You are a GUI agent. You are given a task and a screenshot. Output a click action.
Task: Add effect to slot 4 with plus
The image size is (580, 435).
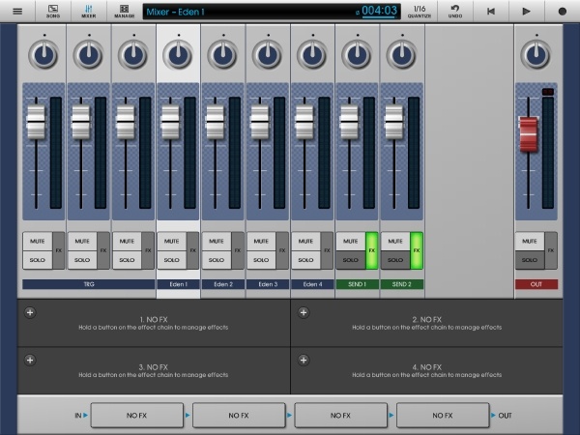point(304,359)
